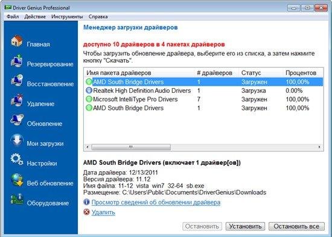Click the Резервирование backup icon
Viewport: 332px width, 237px height.
17,61
